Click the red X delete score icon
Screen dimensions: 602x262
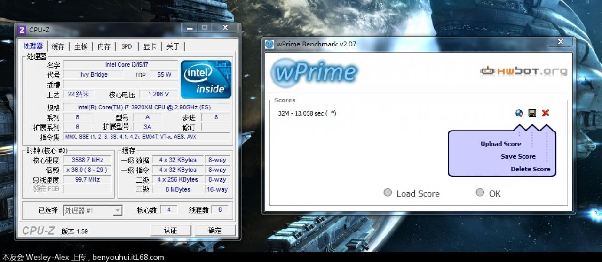point(546,113)
